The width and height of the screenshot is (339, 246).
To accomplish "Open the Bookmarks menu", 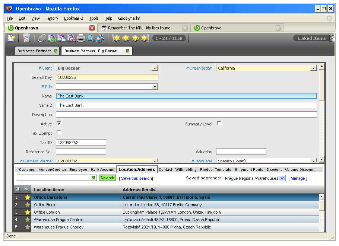I will pyautogui.click(x=73, y=18).
